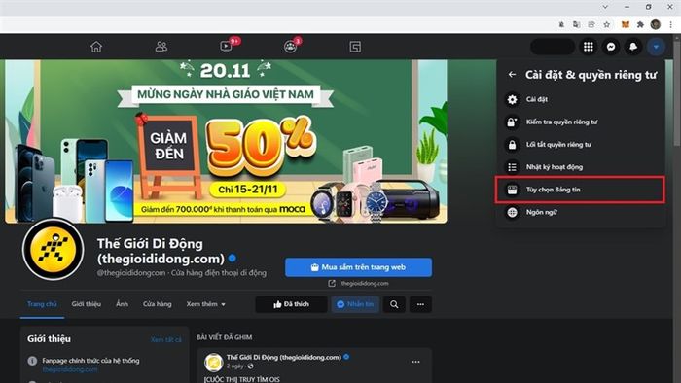Open the Watch video icon with the 9+ badge
This screenshot has width=681, height=383.
click(x=227, y=46)
